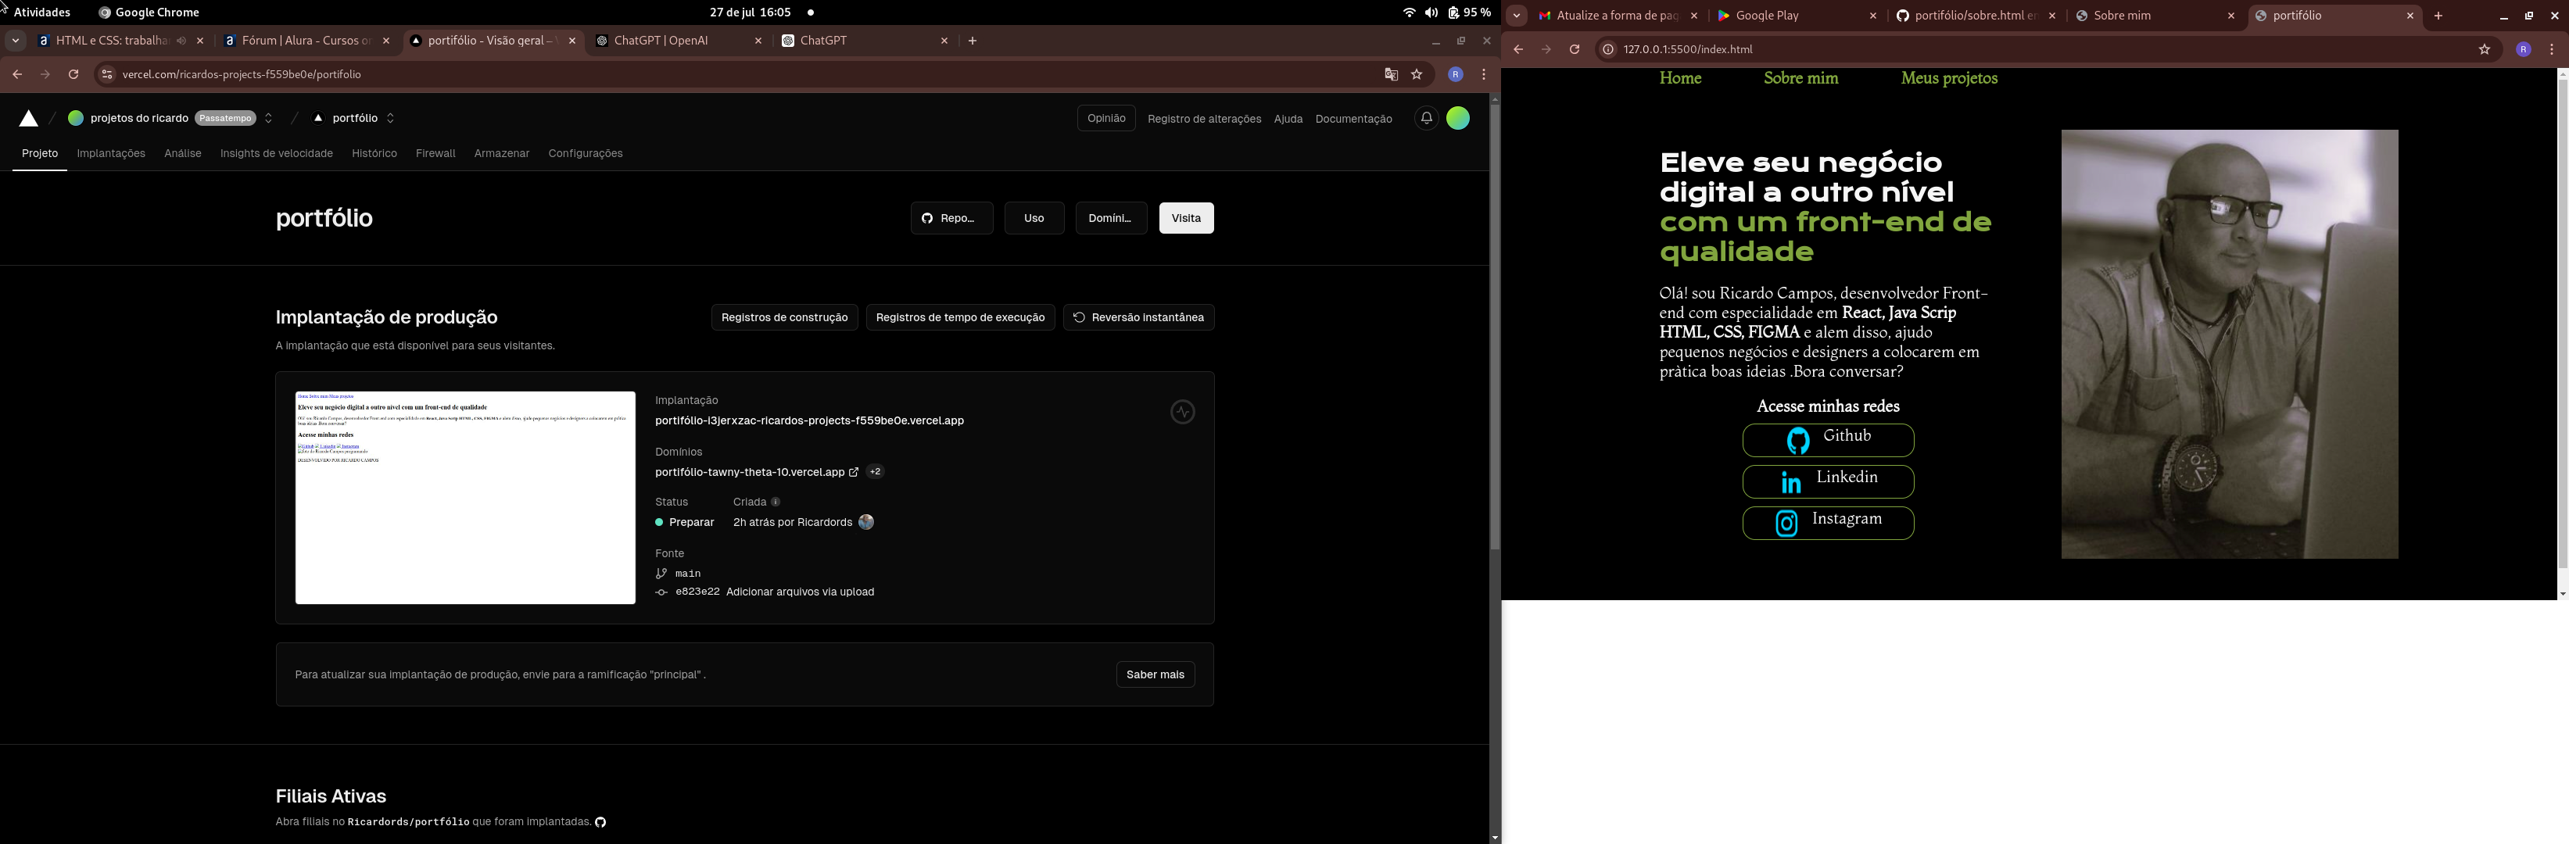Image resolution: width=2569 pixels, height=844 pixels.
Task: Click the Vercel page vertical scrollbar
Action: (1494, 327)
